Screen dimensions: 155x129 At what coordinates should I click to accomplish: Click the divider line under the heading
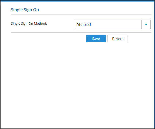tap(81, 15)
